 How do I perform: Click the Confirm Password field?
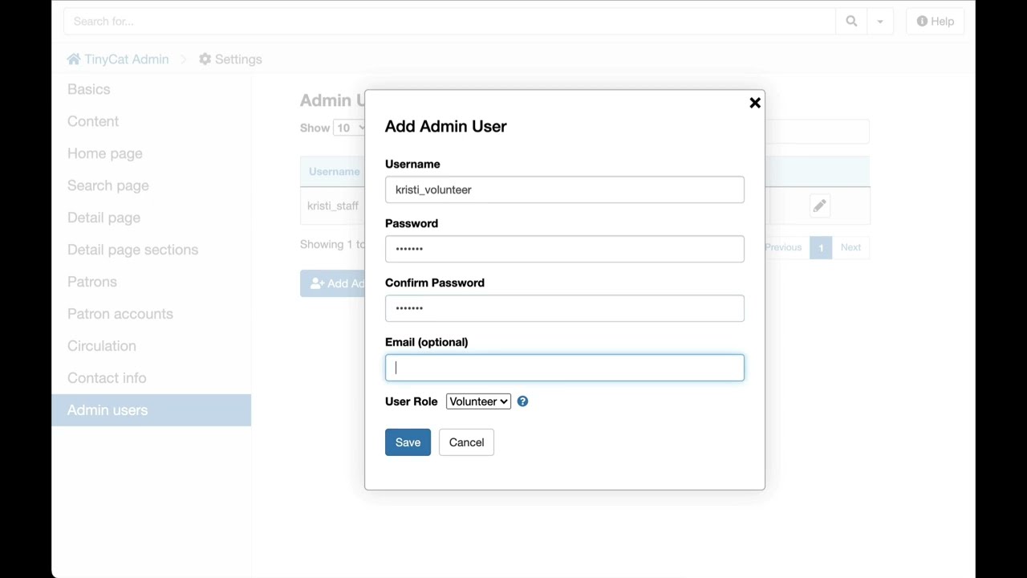click(564, 308)
